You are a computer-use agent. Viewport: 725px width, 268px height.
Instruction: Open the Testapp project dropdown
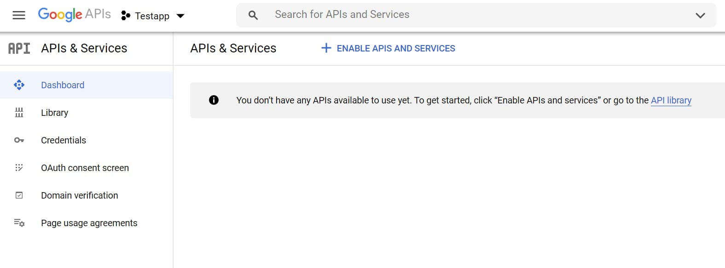pyautogui.click(x=152, y=16)
